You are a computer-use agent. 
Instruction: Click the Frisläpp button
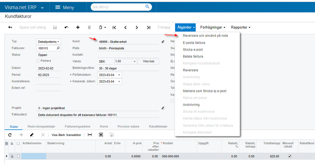(164, 27)
